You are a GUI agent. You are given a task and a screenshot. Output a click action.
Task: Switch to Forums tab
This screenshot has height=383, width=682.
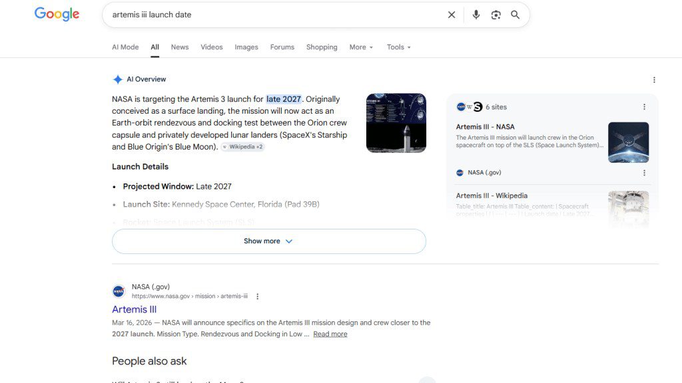(x=282, y=47)
